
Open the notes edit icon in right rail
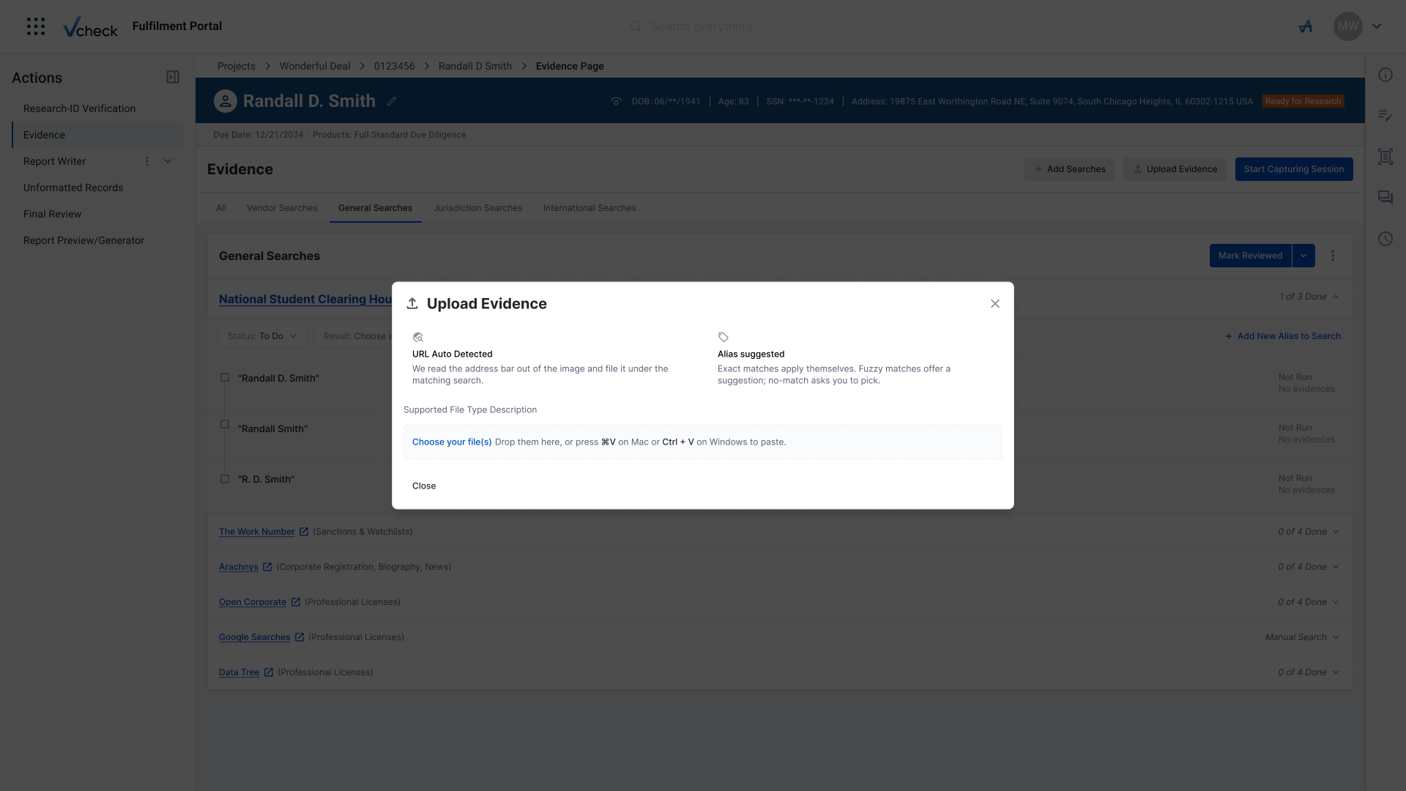[1385, 116]
